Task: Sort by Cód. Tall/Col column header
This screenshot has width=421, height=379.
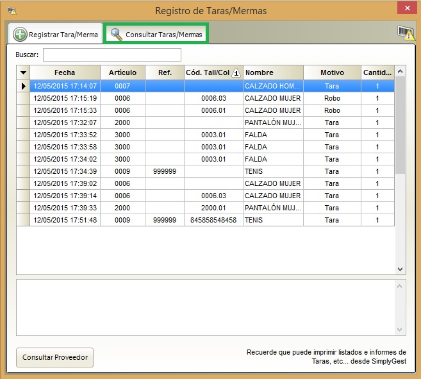Action: point(213,72)
